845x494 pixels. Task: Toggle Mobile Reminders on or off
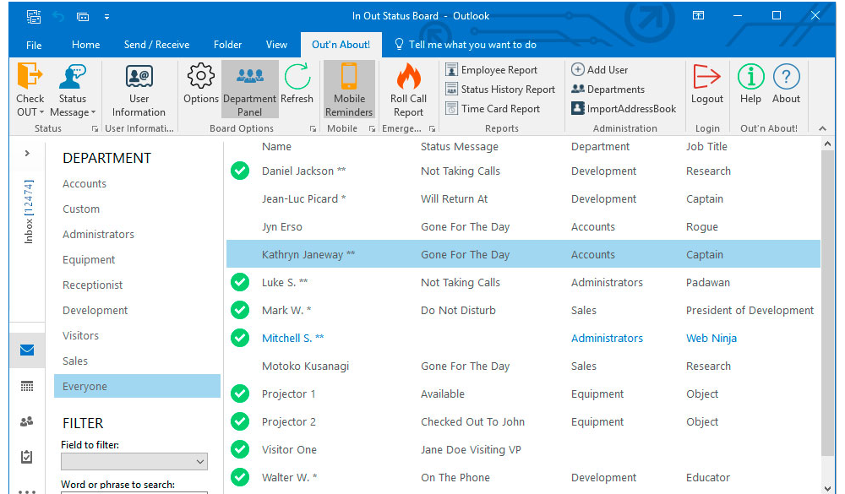click(x=349, y=89)
